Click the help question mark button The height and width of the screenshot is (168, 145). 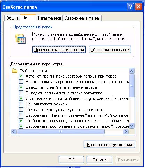pos(130,7)
